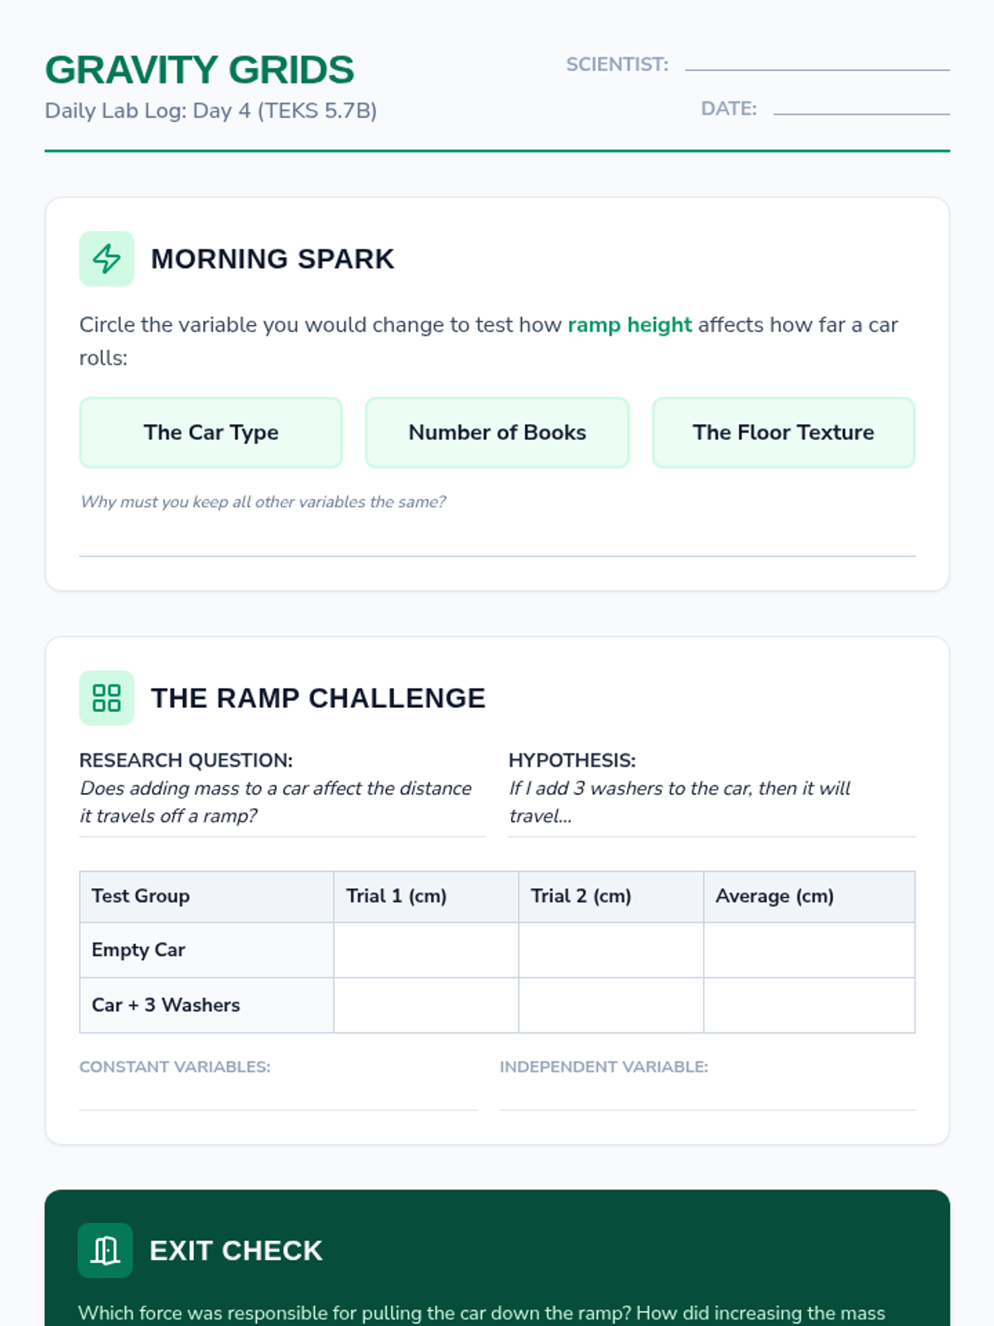Click the Gravity Grids title
Image resolution: width=994 pixels, height=1326 pixels.
[200, 70]
